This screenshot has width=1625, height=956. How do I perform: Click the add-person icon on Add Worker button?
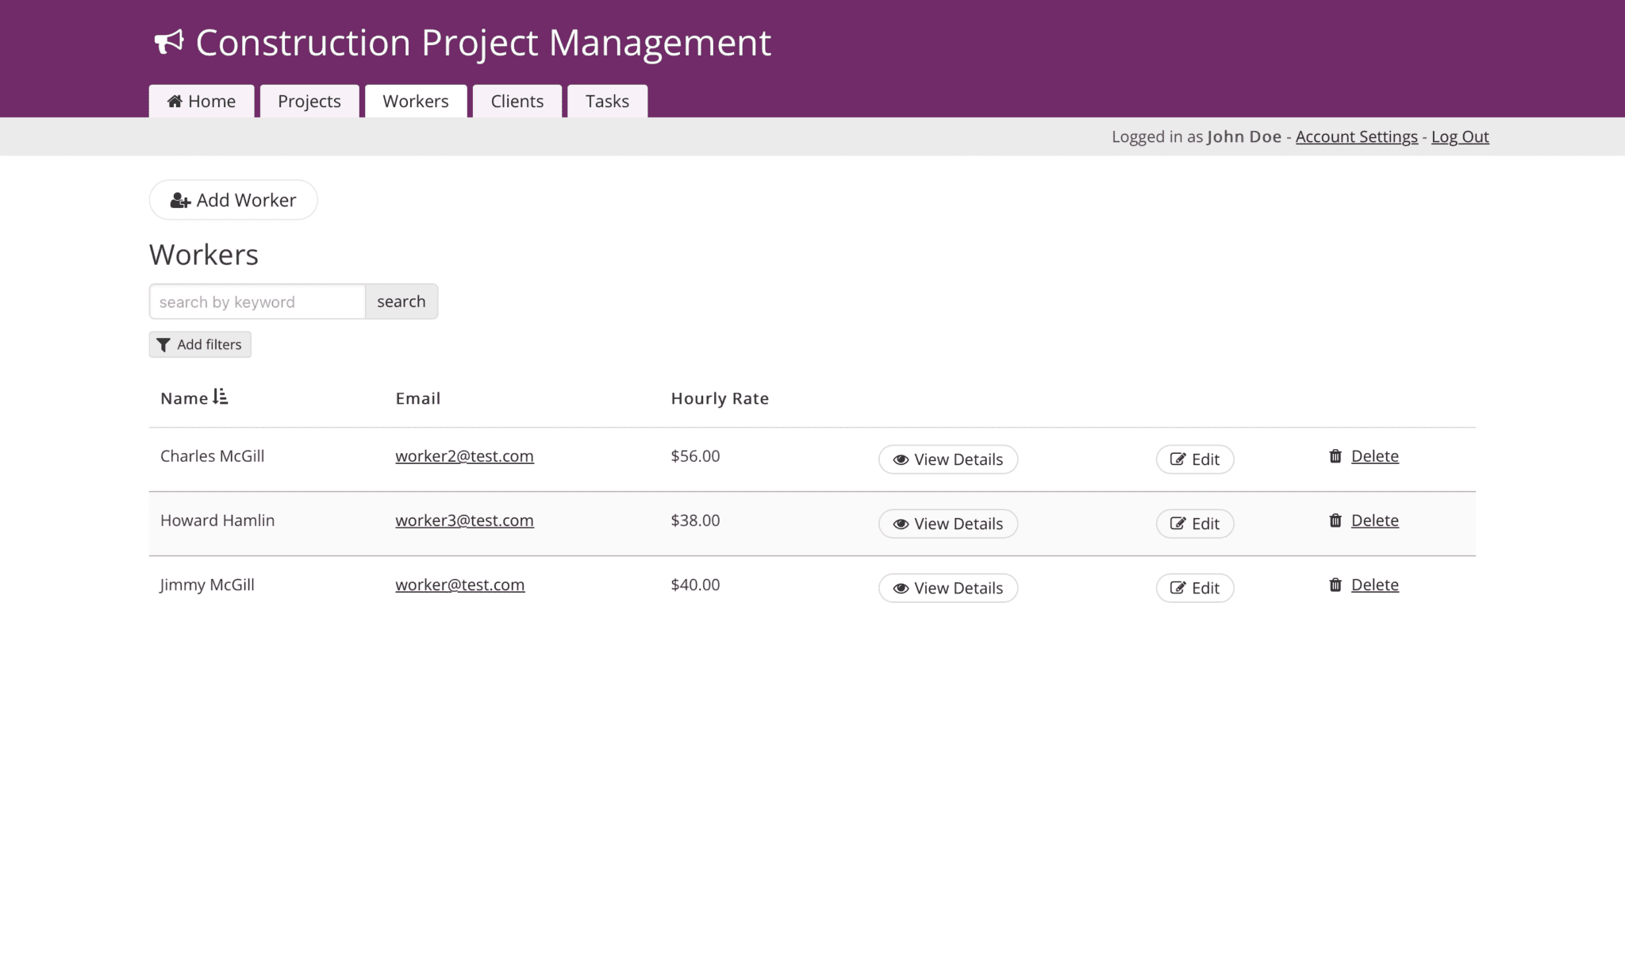click(x=179, y=200)
